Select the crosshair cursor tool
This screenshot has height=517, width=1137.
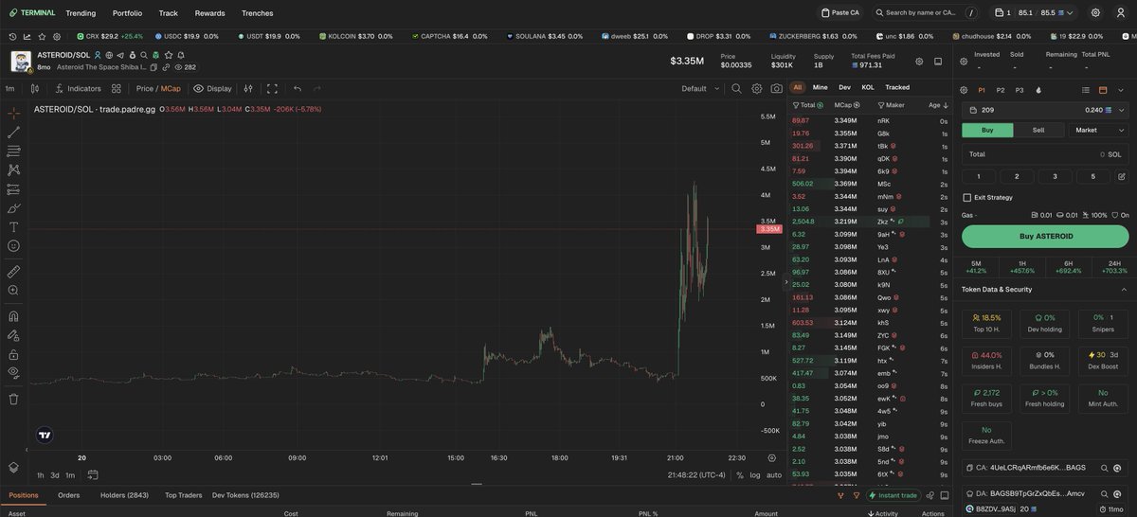[14, 113]
